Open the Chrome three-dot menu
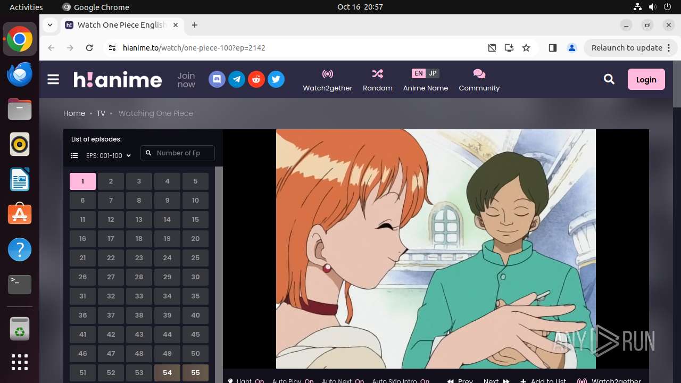The image size is (681, 383). pyautogui.click(x=669, y=48)
